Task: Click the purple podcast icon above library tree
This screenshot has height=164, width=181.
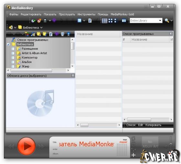Action: 57,34
